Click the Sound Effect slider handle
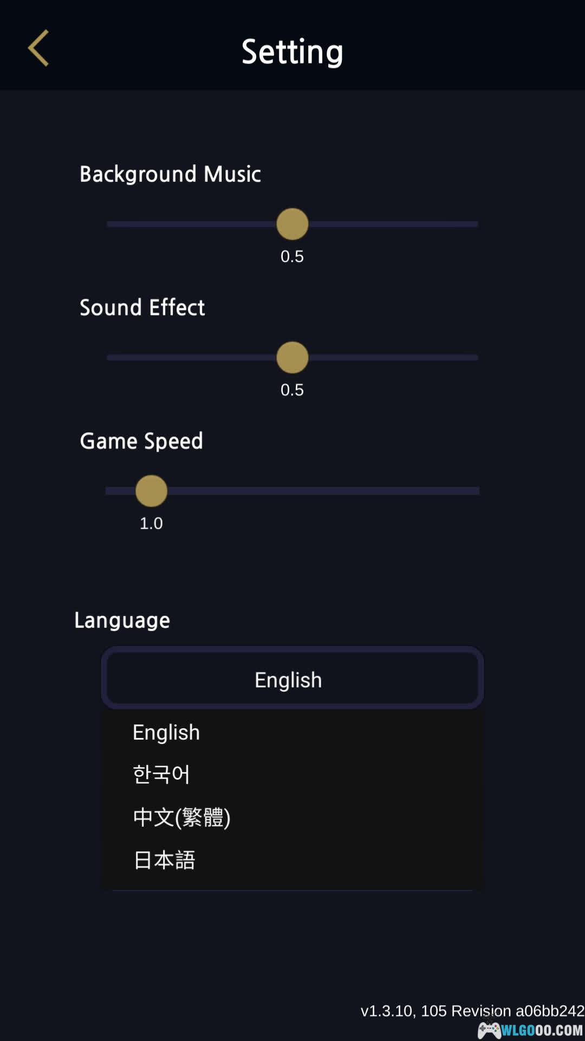 (x=292, y=358)
